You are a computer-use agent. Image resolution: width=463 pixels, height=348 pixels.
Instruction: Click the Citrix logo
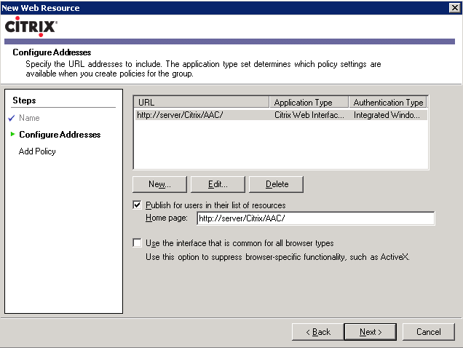pyautogui.click(x=31, y=26)
